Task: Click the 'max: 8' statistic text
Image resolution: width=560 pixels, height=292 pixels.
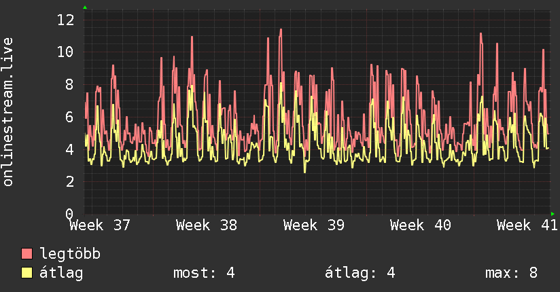Action: (x=512, y=273)
